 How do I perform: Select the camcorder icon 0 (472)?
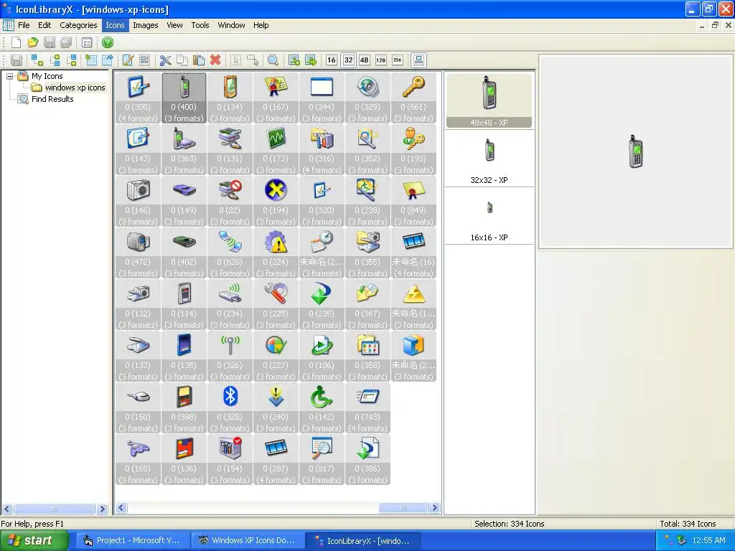[x=138, y=253]
